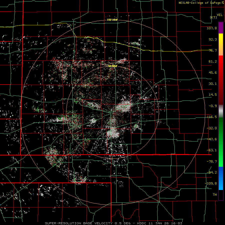The height and width of the screenshot is (225, 225).
Task: Select the -78.7 value on the velocity scale
Action: 212,161
